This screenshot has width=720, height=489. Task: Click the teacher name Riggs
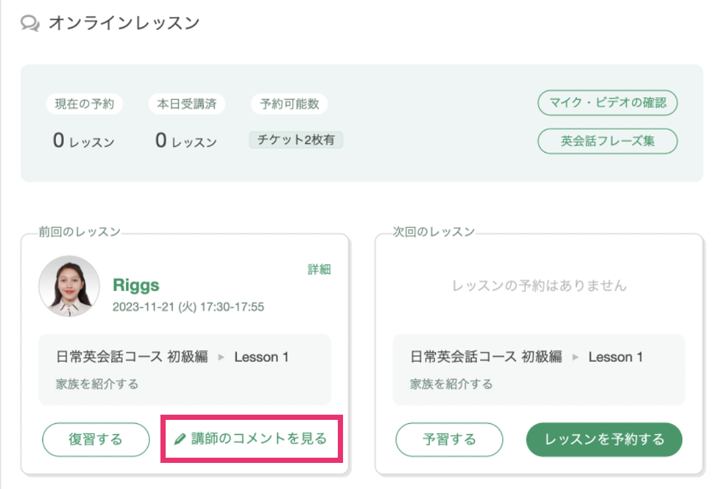136,285
